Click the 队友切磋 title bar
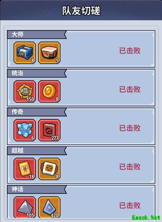The image size is (162, 222). [81, 11]
